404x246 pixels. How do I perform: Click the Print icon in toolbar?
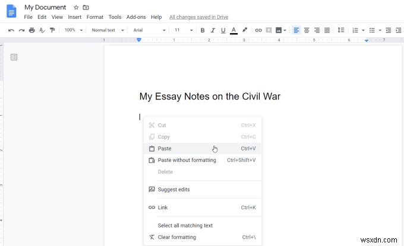tap(32, 30)
